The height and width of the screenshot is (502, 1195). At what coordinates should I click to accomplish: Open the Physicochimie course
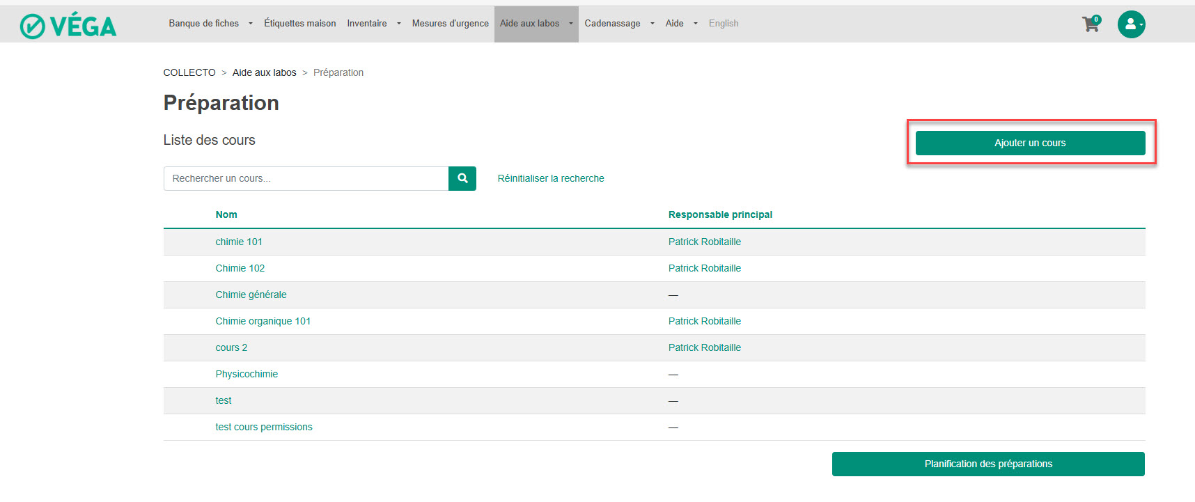tap(247, 374)
